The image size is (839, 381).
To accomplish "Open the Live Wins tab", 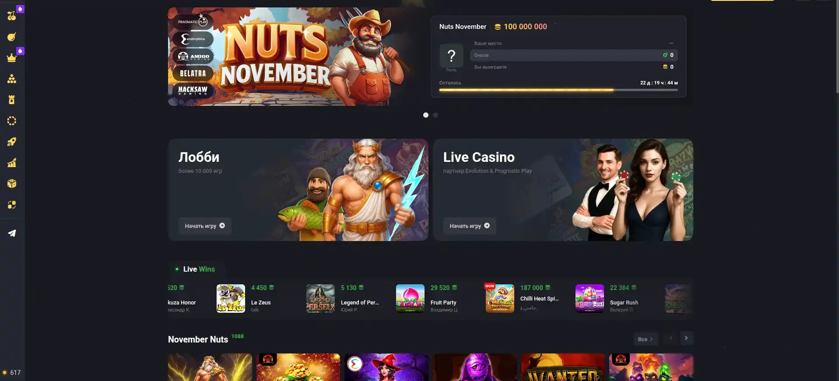I will tap(196, 269).
